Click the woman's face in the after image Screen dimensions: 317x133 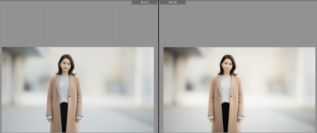point(227,65)
